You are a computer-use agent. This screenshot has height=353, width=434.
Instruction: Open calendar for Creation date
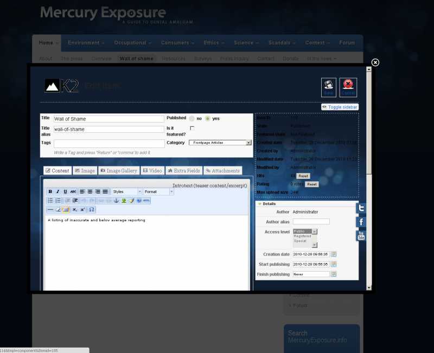[334, 254]
